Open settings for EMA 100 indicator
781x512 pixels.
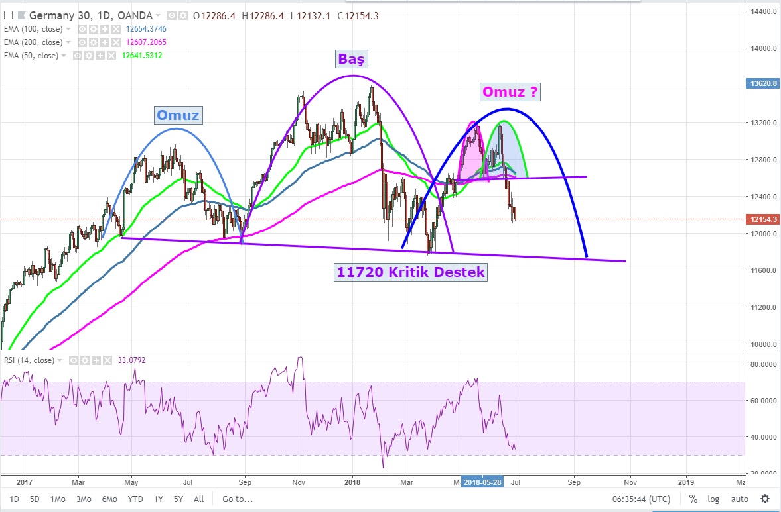(x=94, y=29)
